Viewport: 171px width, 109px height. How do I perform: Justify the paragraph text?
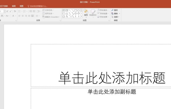[29, 16]
